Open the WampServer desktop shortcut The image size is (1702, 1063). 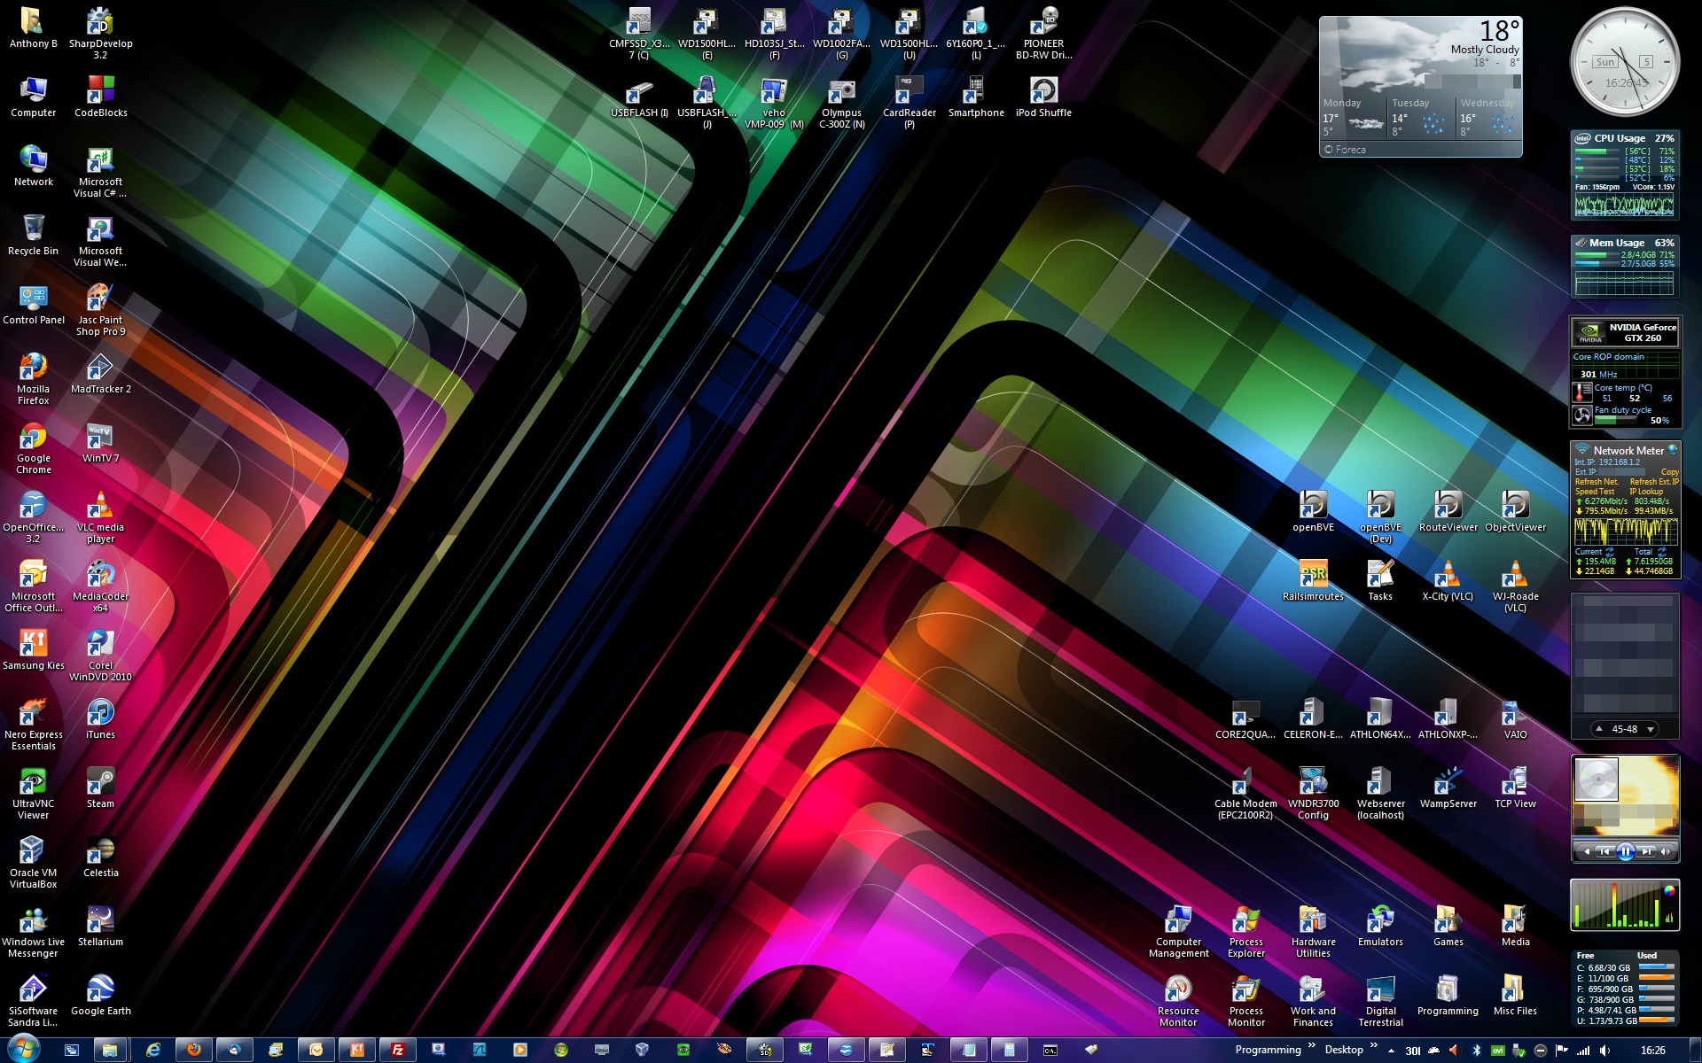[1448, 782]
